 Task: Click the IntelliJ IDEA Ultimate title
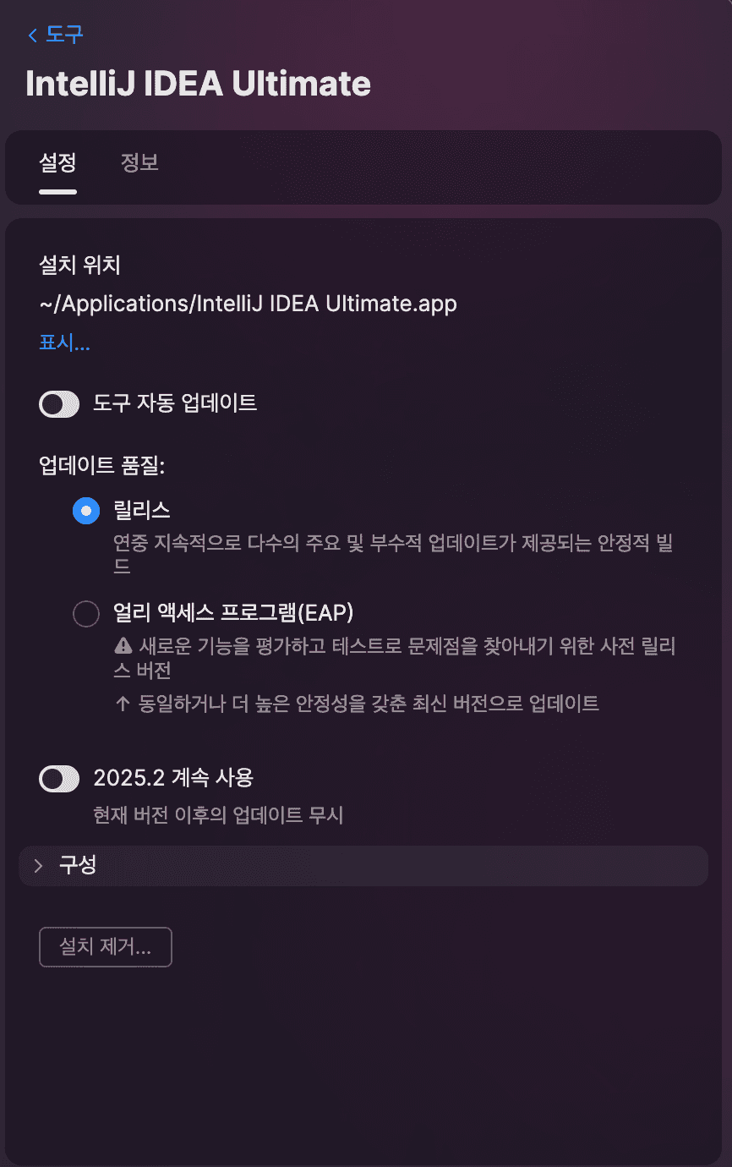tap(199, 84)
